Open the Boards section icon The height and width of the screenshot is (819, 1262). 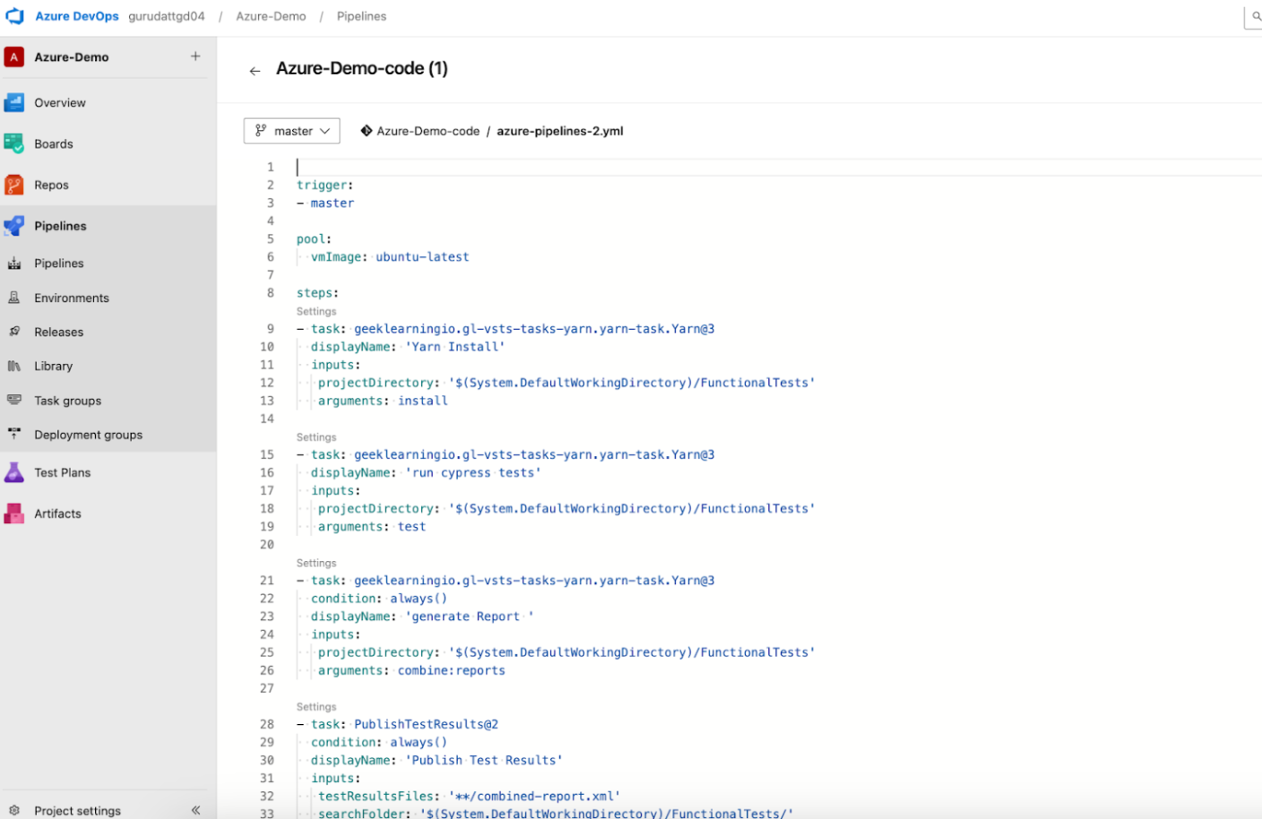(x=14, y=143)
